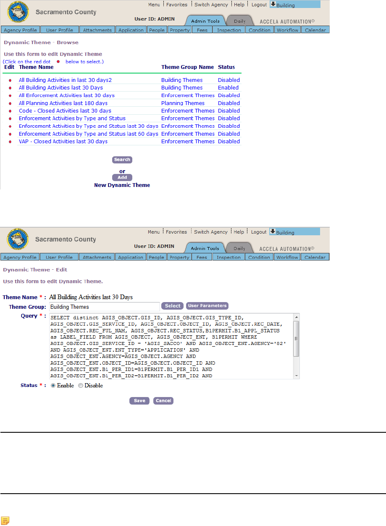Screen dimensions: 386x526
Task: Open People in Browse screen navigation bar
Action: pyautogui.click(x=157, y=30)
